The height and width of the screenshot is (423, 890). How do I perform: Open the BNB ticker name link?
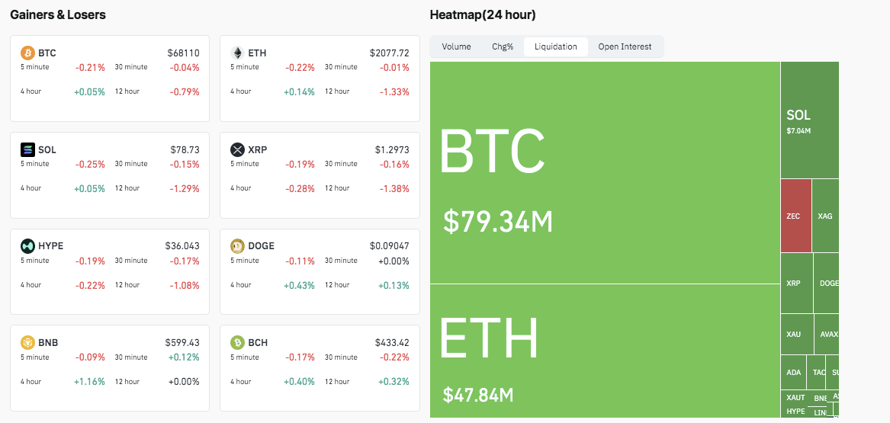(x=47, y=343)
